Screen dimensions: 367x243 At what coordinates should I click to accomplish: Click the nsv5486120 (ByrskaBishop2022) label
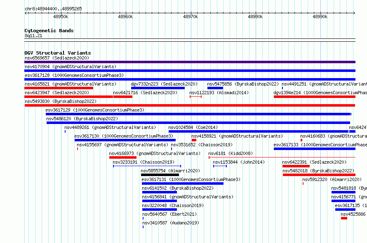(82, 119)
